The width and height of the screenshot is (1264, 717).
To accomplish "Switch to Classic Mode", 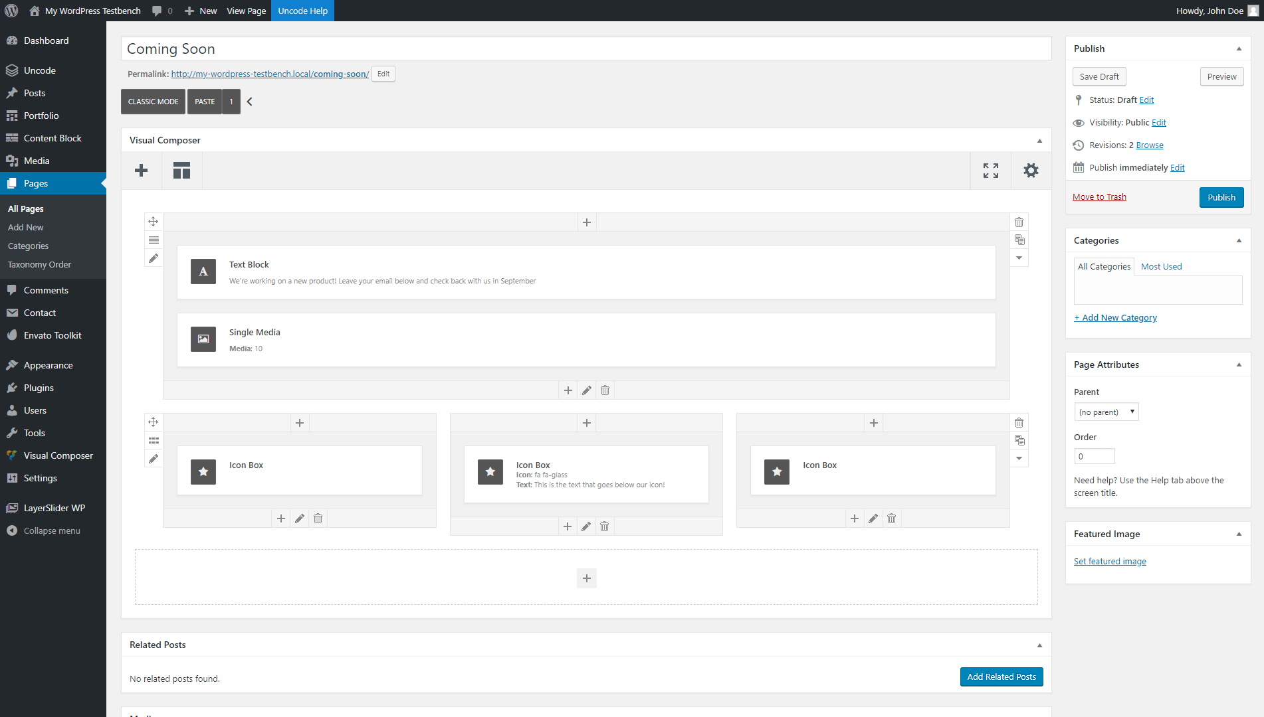I will 153,102.
